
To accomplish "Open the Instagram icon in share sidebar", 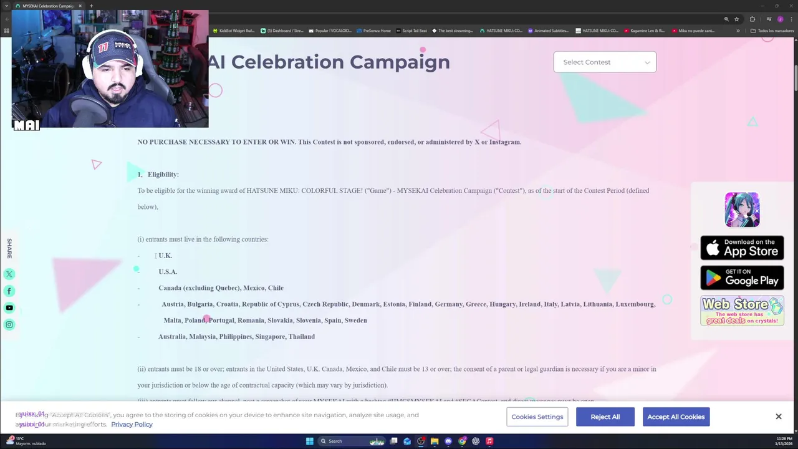I will (9, 324).
